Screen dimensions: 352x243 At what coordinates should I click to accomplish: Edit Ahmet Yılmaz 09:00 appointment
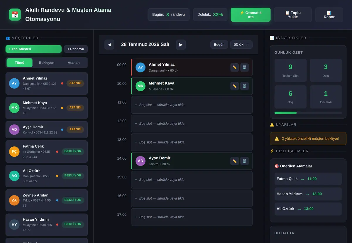(x=234, y=67)
